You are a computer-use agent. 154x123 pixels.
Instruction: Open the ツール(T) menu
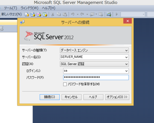[10, 8]
